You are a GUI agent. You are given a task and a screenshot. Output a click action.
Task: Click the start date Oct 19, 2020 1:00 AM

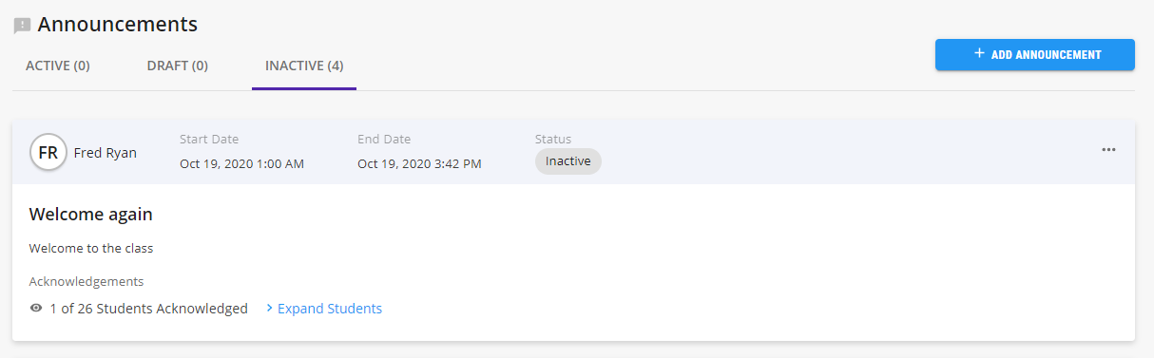tap(241, 163)
